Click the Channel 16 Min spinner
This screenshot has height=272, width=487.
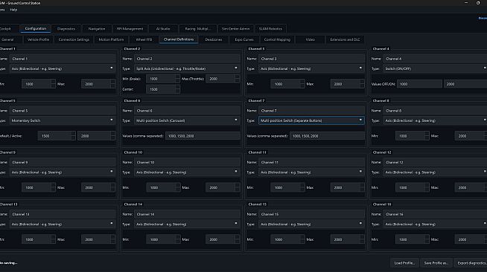click(413, 239)
